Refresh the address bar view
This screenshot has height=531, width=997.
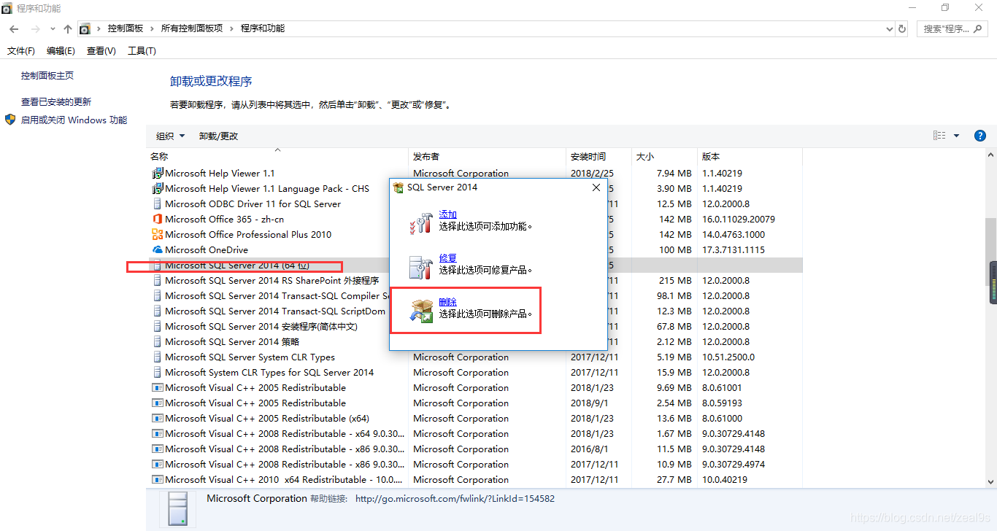(902, 29)
